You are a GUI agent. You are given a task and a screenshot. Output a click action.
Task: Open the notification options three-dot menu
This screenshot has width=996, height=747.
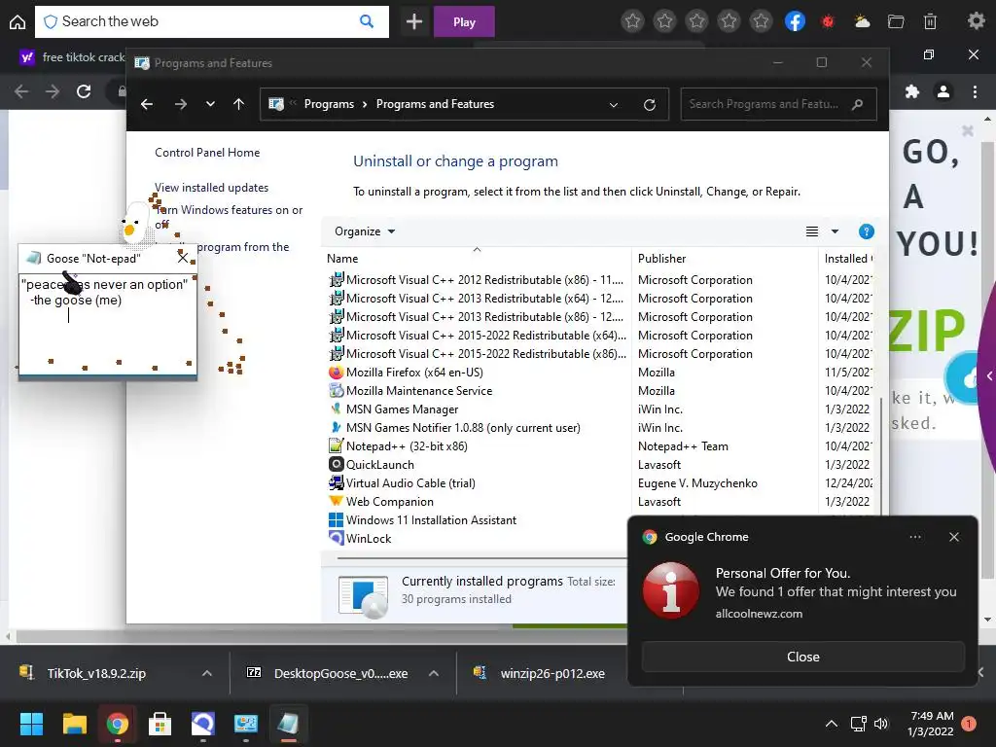[x=914, y=537]
